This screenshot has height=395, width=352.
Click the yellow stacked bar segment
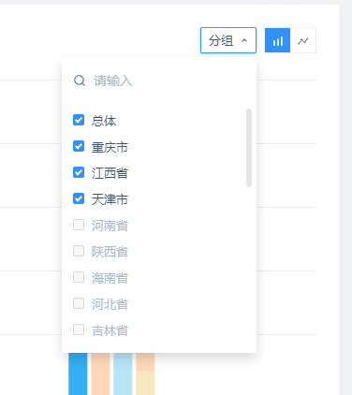(x=145, y=383)
